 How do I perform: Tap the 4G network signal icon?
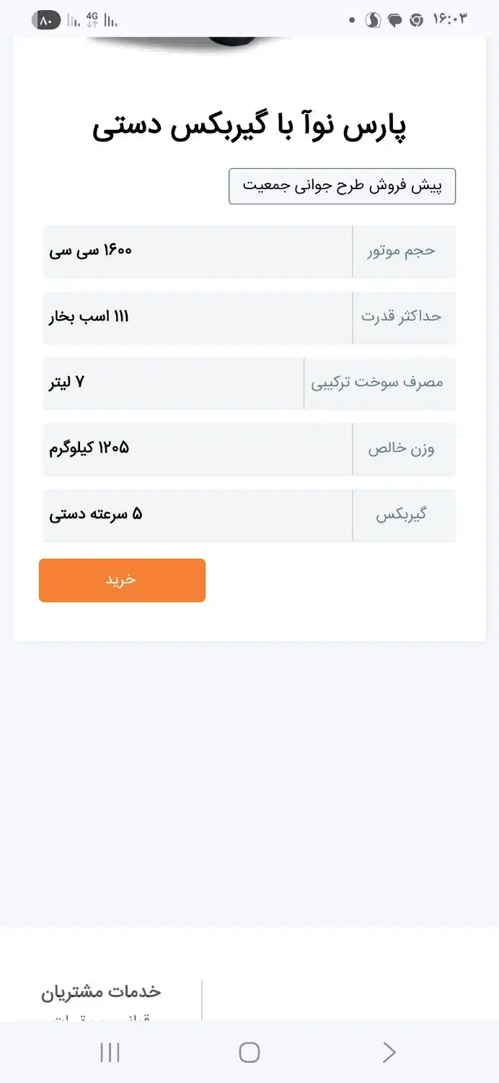(x=92, y=19)
